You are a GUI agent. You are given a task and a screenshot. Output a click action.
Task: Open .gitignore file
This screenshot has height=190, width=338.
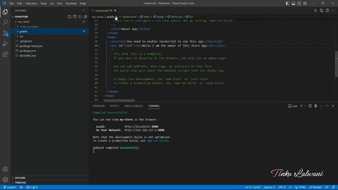click(26, 41)
